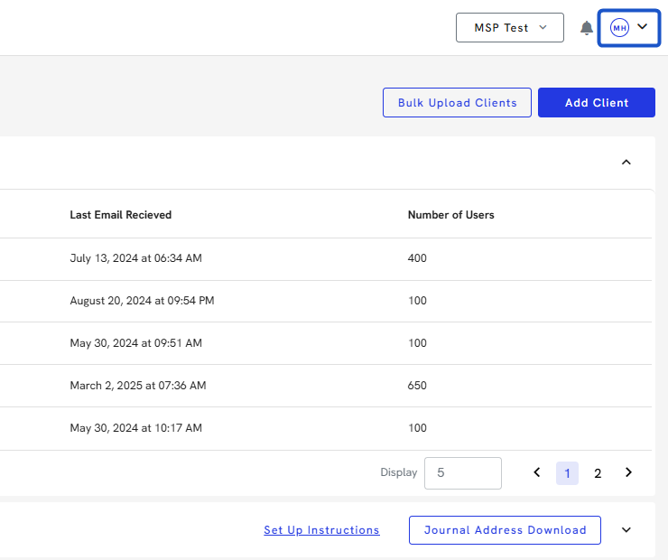This screenshot has height=560, width=668.
Task: Open the Set Up Instructions link
Action: [x=321, y=530]
